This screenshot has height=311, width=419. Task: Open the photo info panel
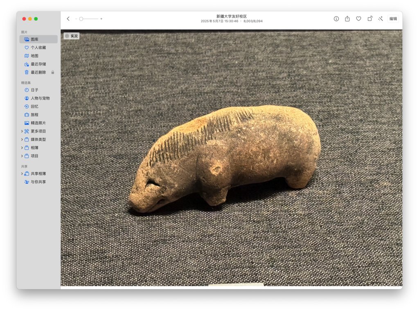click(336, 19)
